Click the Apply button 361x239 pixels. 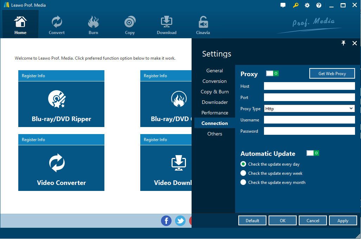click(343, 220)
